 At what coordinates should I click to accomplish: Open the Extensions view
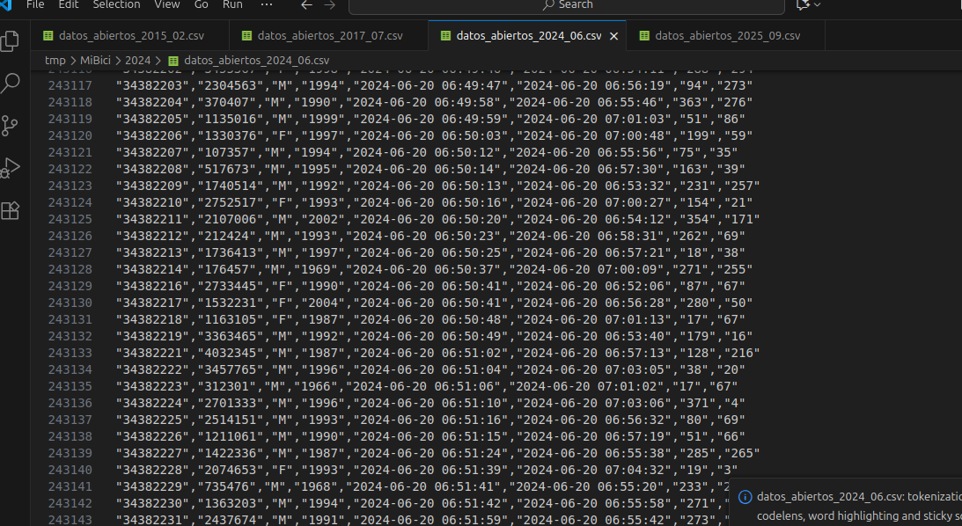click(x=11, y=210)
